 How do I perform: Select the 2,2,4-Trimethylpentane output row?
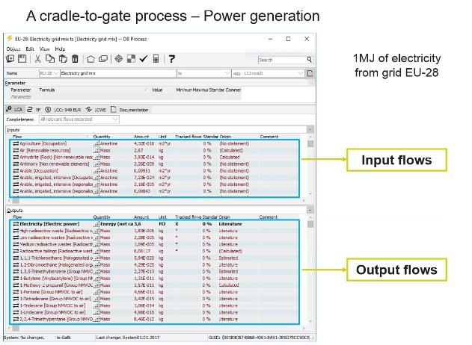point(154,319)
